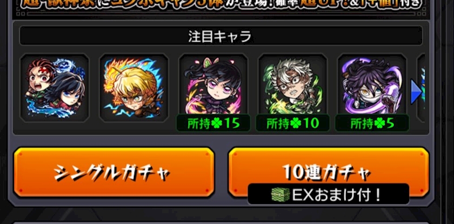This screenshot has width=454, height=224.
Task: Click the clover icon beside 10
Action: (x=295, y=124)
